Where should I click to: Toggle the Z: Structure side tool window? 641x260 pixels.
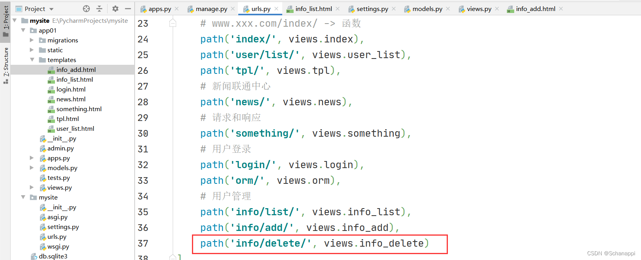click(x=5, y=65)
